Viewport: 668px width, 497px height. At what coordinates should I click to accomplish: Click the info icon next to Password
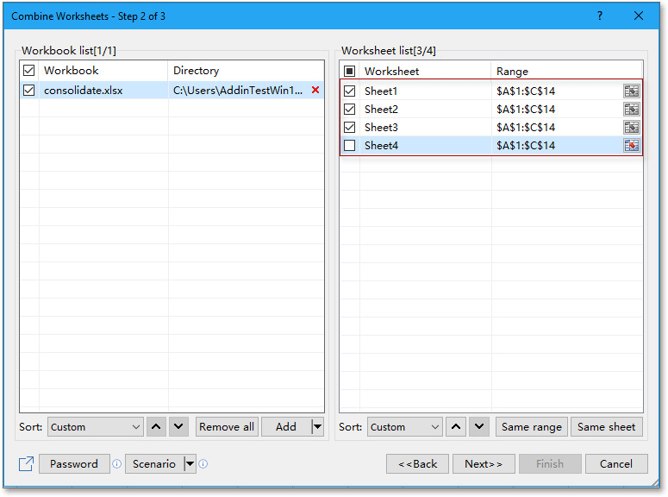(x=116, y=464)
